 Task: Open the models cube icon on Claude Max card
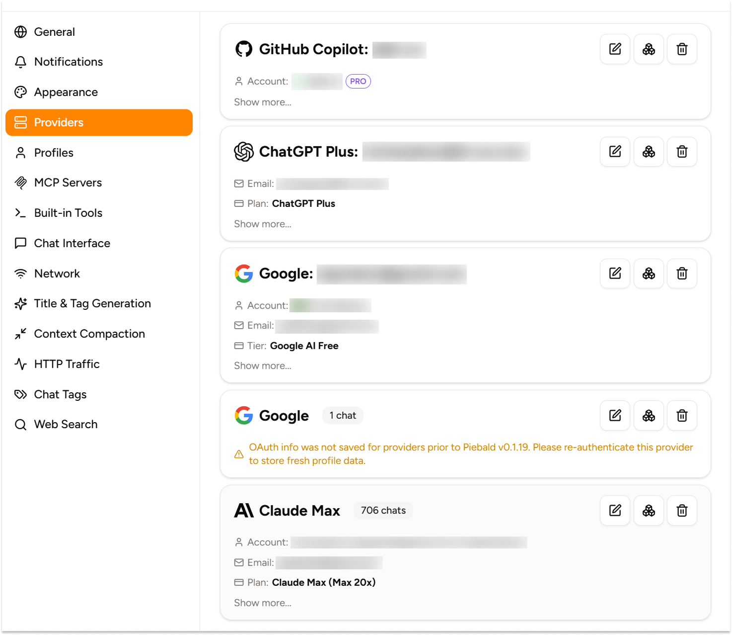pos(649,510)
